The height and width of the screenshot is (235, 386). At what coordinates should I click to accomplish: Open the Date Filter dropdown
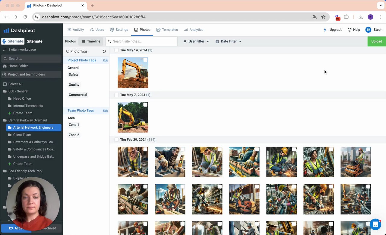coord(229,41)
